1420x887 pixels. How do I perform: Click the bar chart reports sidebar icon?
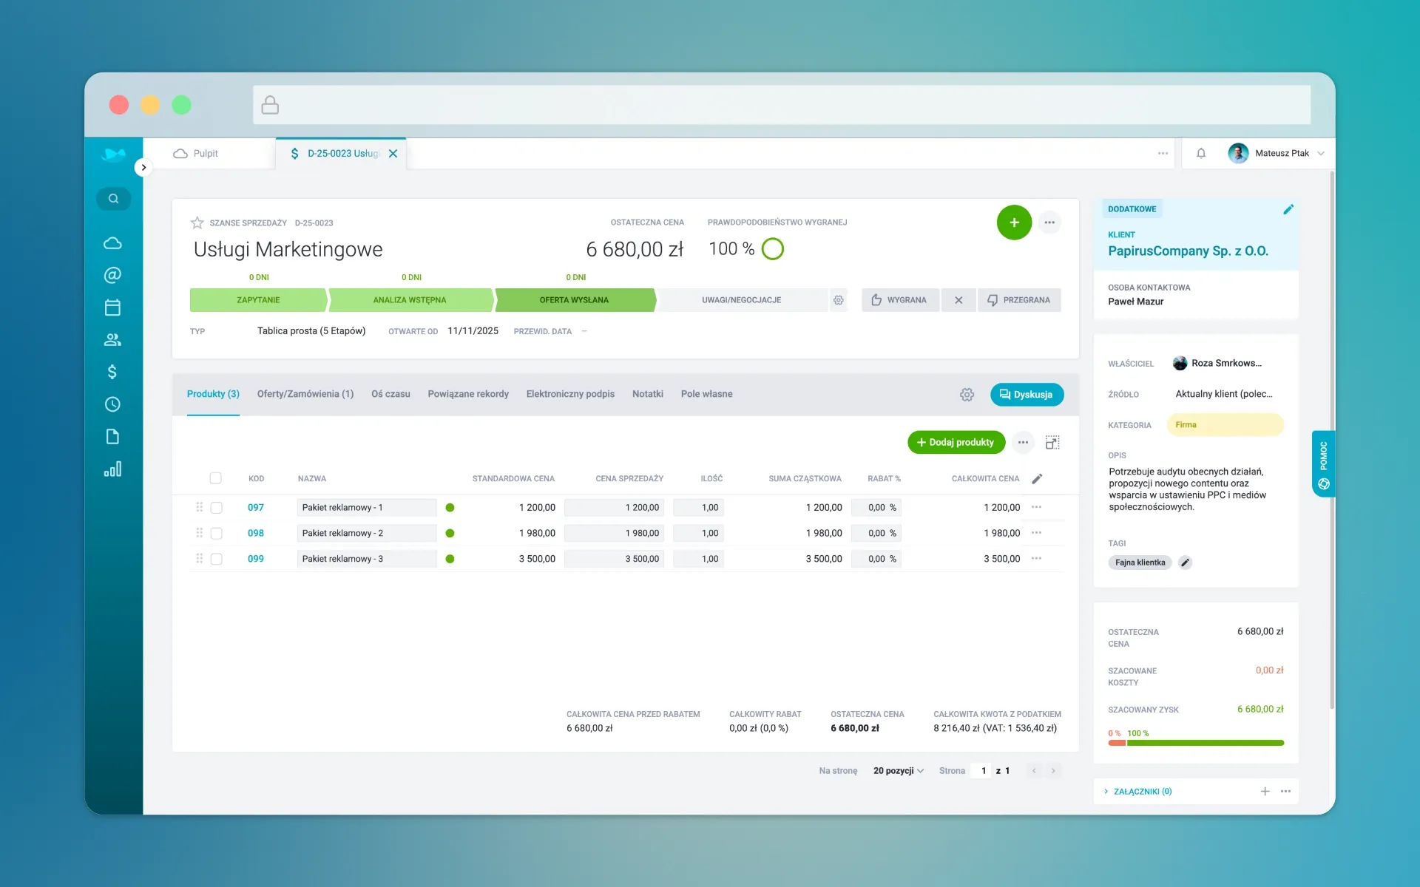tap(112, 469)
